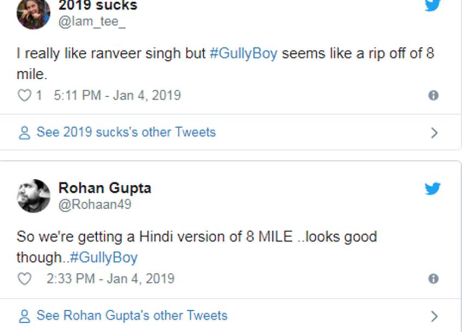Click person icon beside Rohan Gupta's other Tweets
The width and height of the screenshot is (462, 332).
(x=24, y=316)
